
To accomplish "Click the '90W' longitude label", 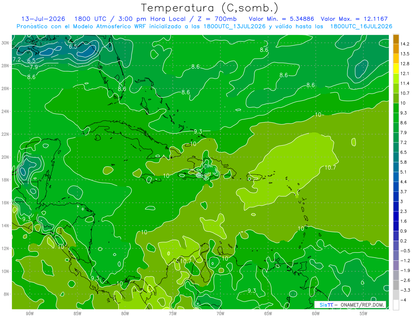I will 30,313.
